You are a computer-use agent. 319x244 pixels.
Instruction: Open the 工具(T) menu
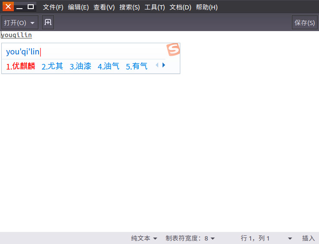click(x=155, y=7)
